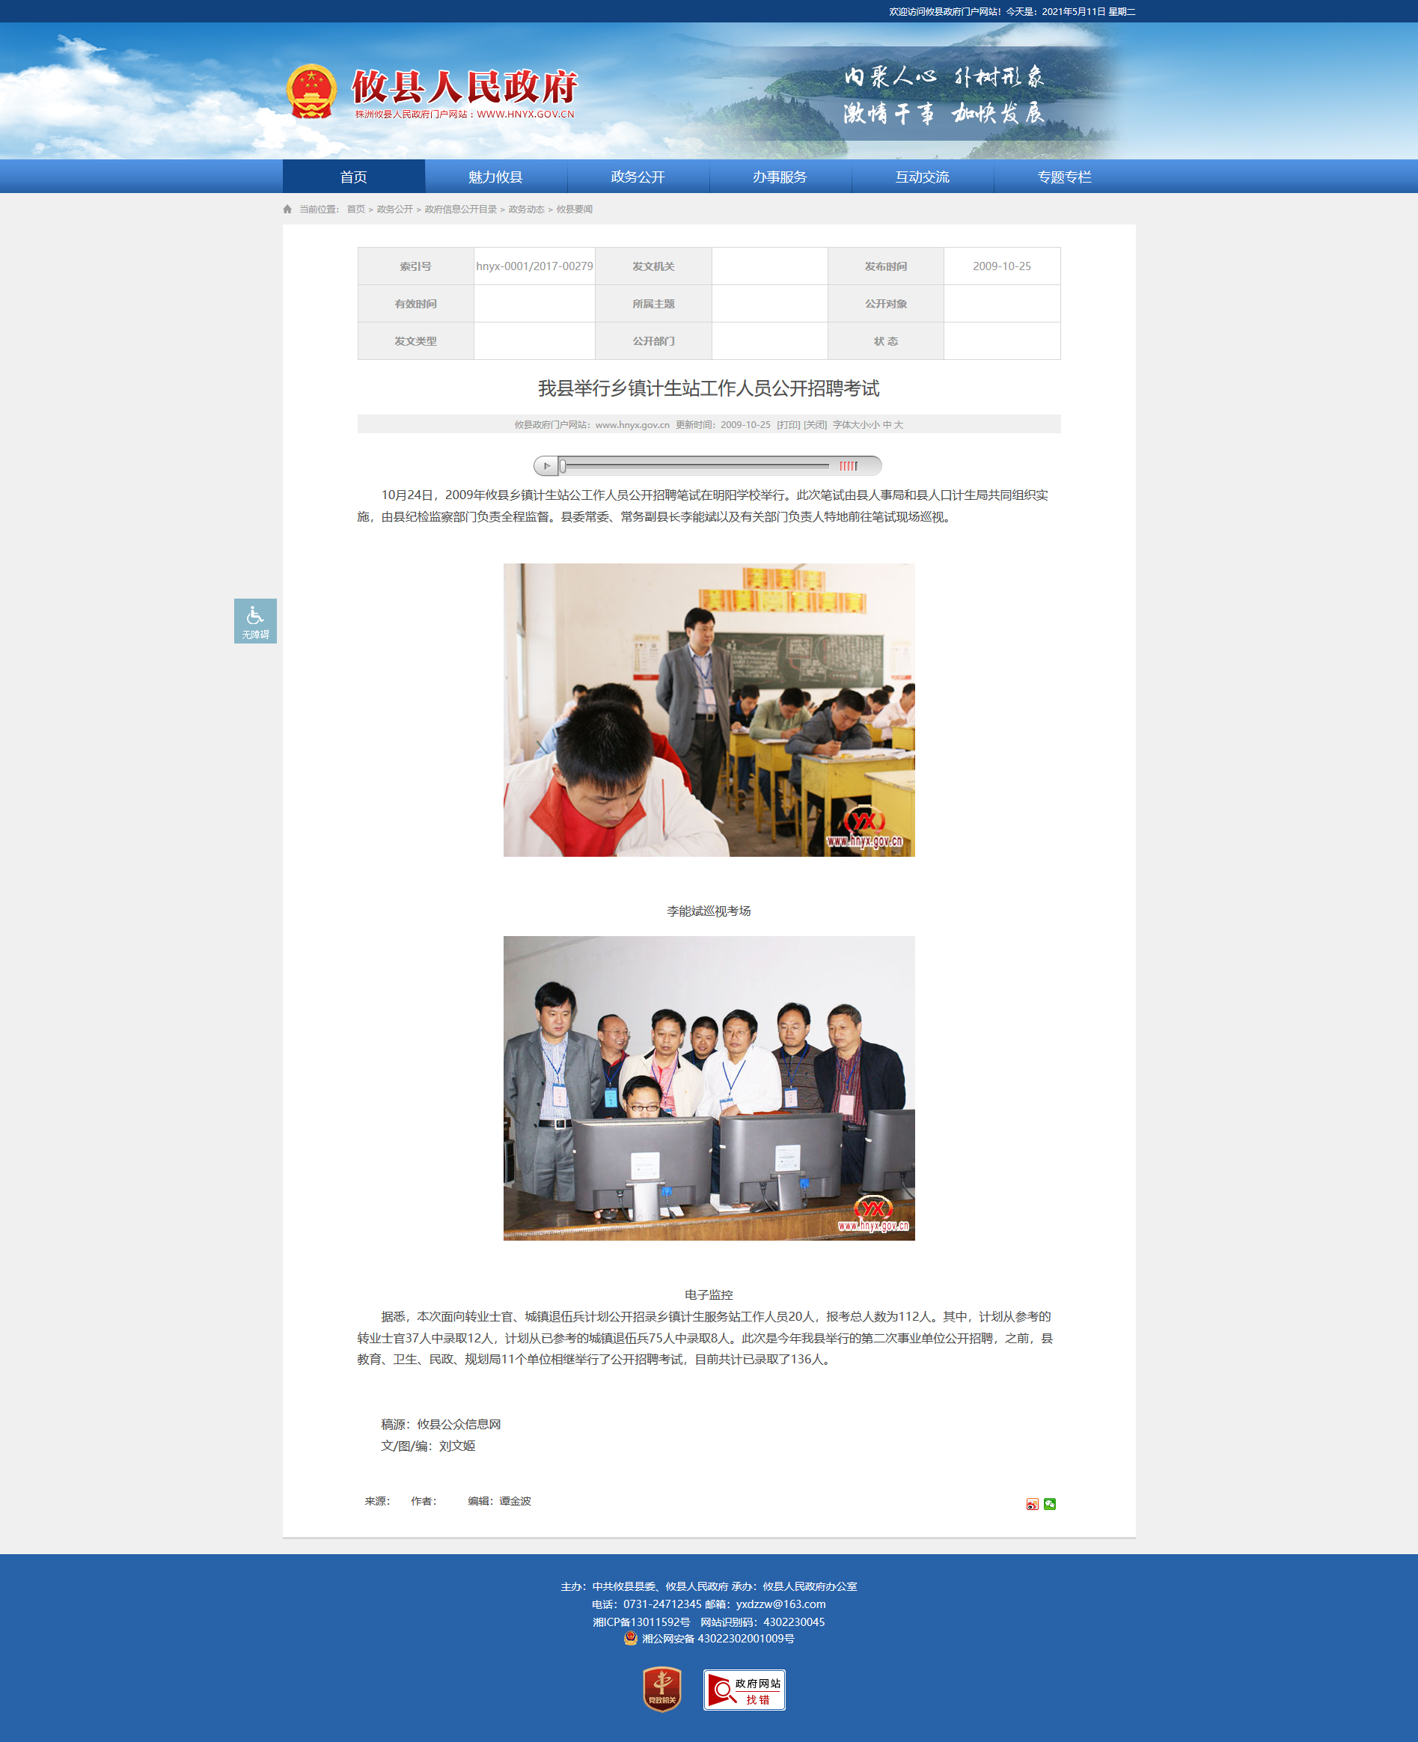Click the 党政机关 badge icon
This screenshot has height=1742, width=1418.
(x=661, y=1689)
